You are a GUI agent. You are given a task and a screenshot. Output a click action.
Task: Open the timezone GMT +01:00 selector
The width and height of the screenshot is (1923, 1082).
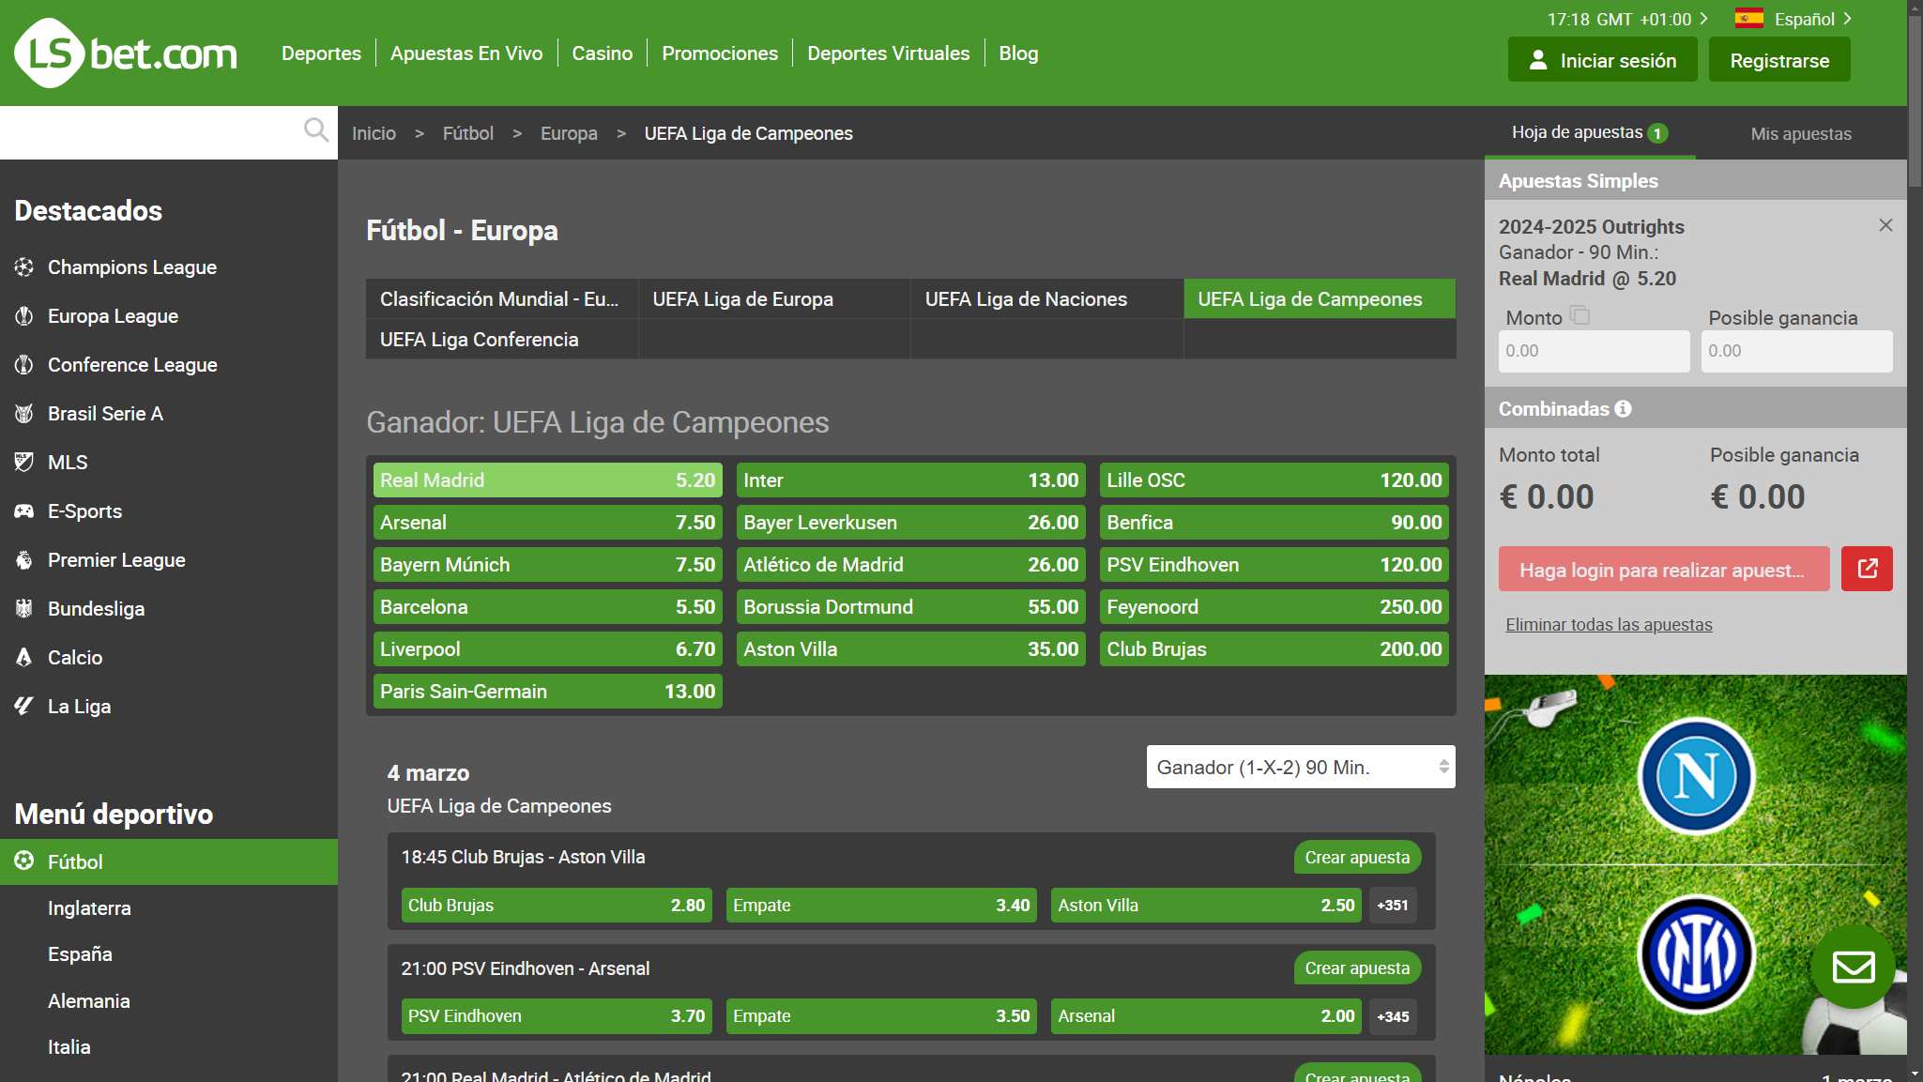[1627, 19]
